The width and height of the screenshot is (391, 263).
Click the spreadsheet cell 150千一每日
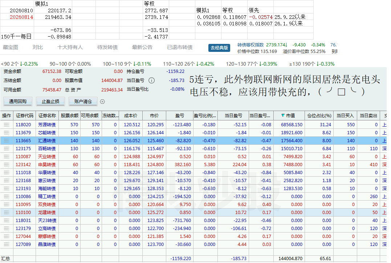[x=16, y=36]
